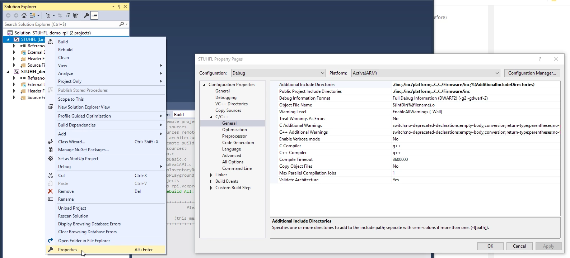Open Properties via the wrench toolbar icon
Image resolution: width=570 pixels, height=258 pixels.
[87, 15]
